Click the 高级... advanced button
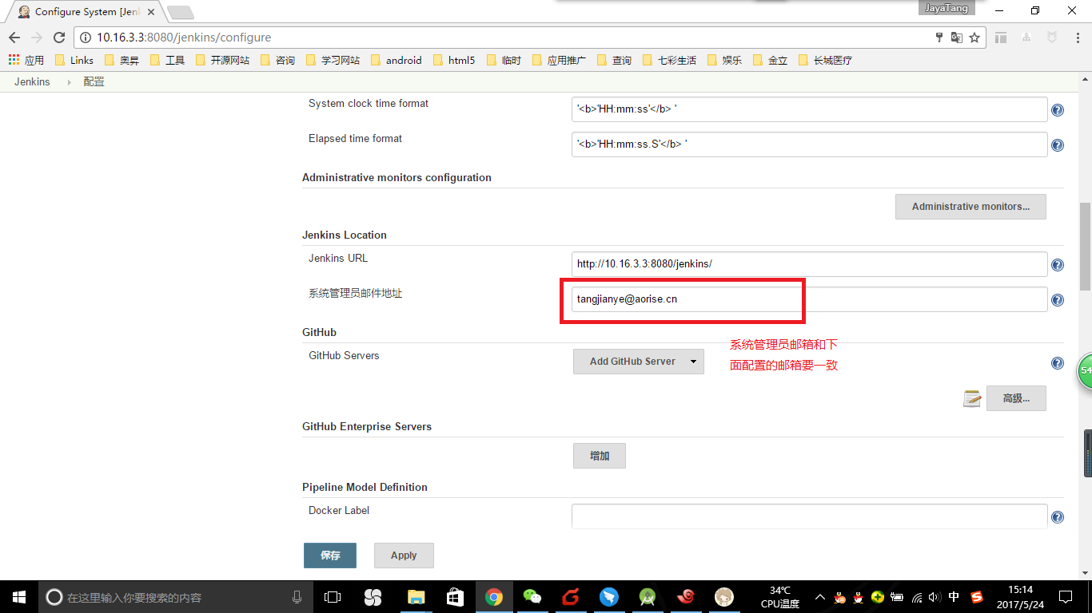1092x613 pixels. pos(1016,398)
